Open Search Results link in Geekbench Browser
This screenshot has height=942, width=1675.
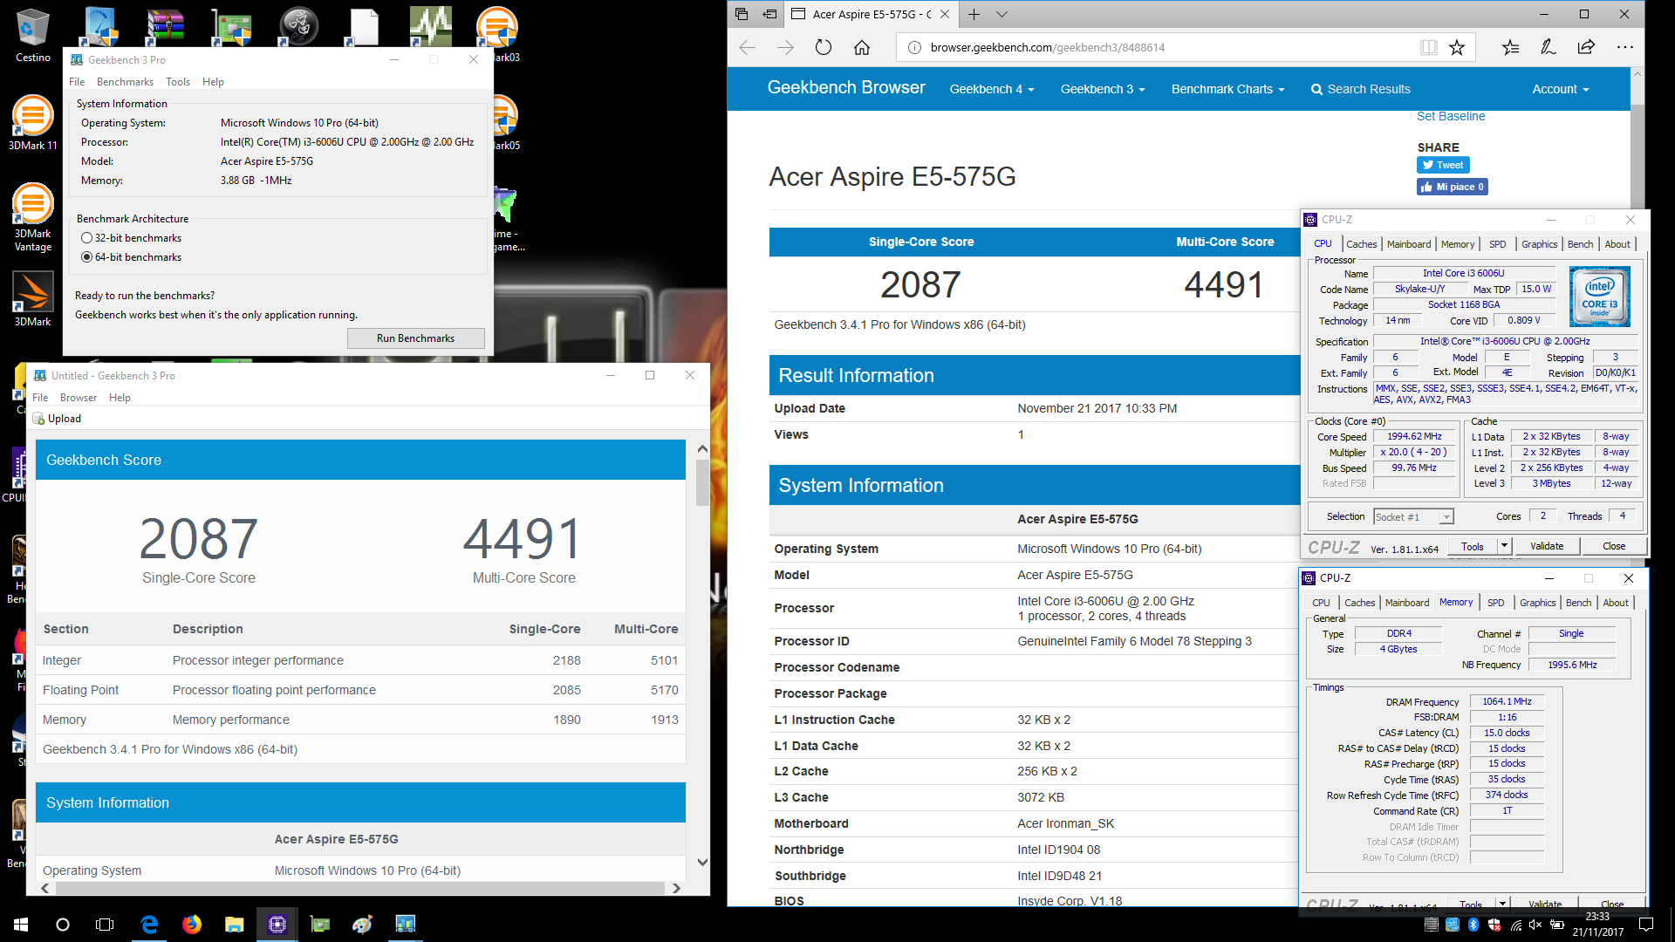click(1360, 89)
